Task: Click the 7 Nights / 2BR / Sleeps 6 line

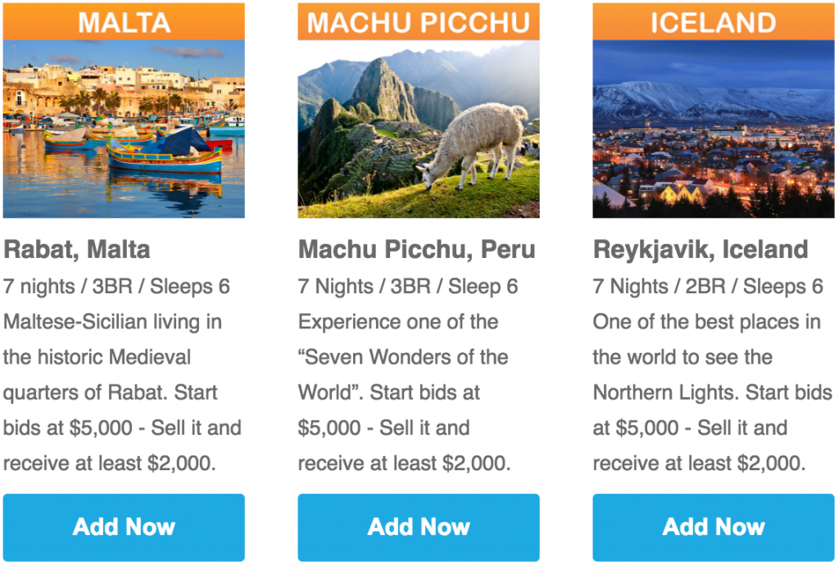Action: point(708,286)
